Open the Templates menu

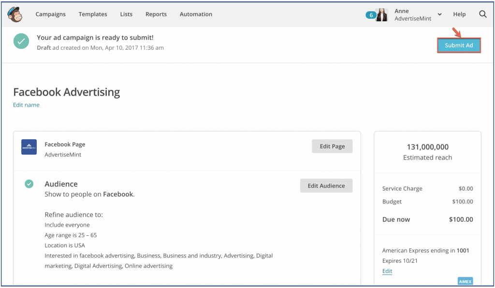93,14
